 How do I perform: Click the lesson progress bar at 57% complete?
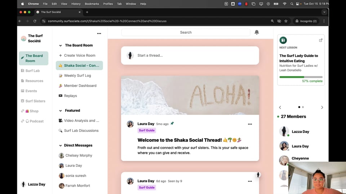click(301, 77)
